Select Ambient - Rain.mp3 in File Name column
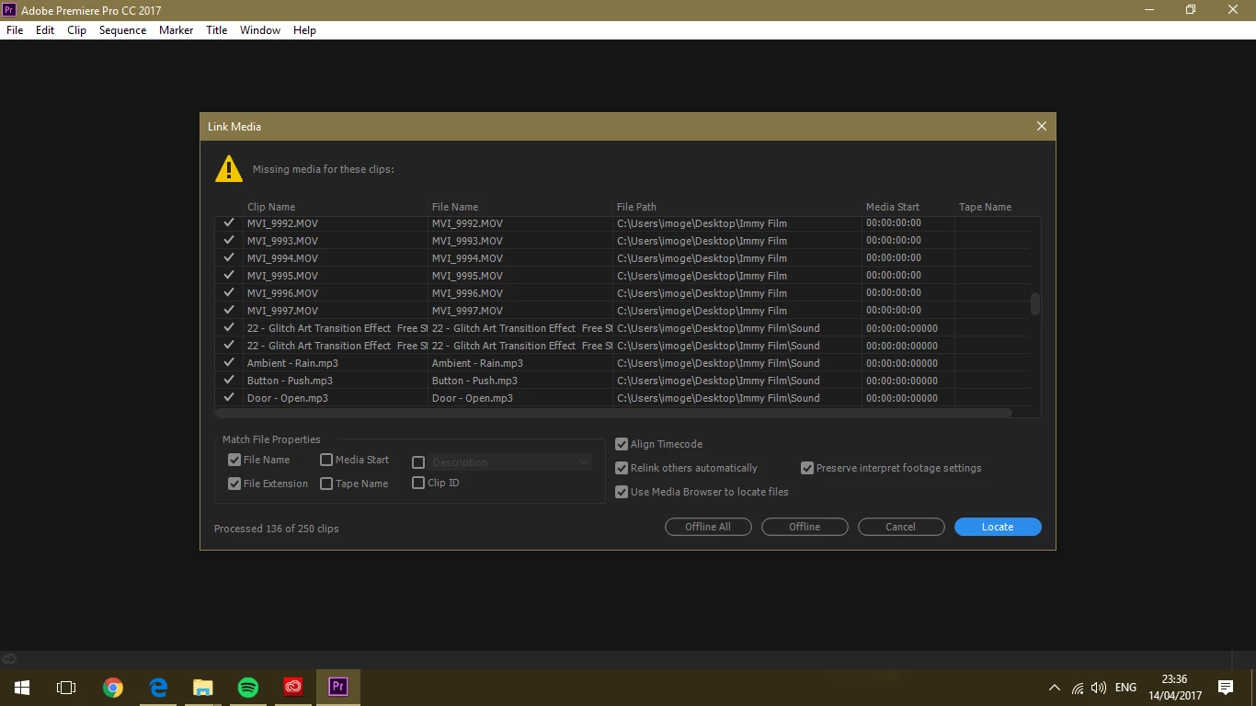Screen dimensions: 1256x706 [477, 363]
